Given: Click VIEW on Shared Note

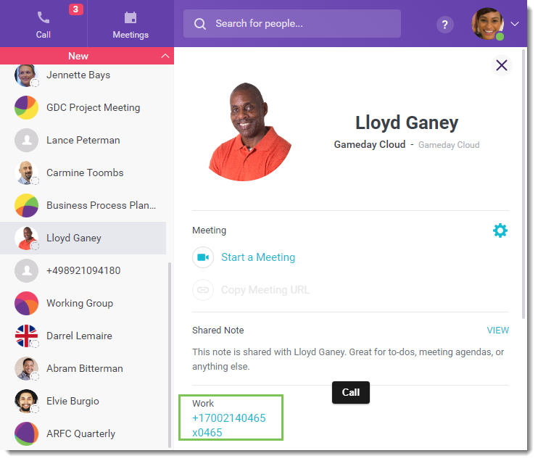Looking at the screenshot, I should tap(497, 331).
